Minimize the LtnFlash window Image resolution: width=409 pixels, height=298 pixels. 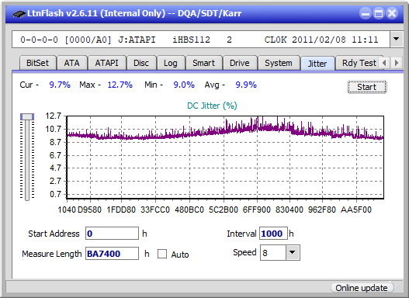(x=366, y=13)
